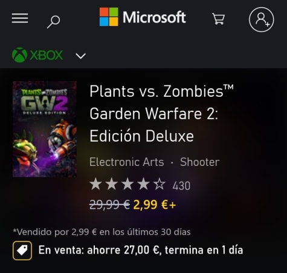287x273 pixels.
Task: Open the Shooter genre link
Action: click(199, 162)
